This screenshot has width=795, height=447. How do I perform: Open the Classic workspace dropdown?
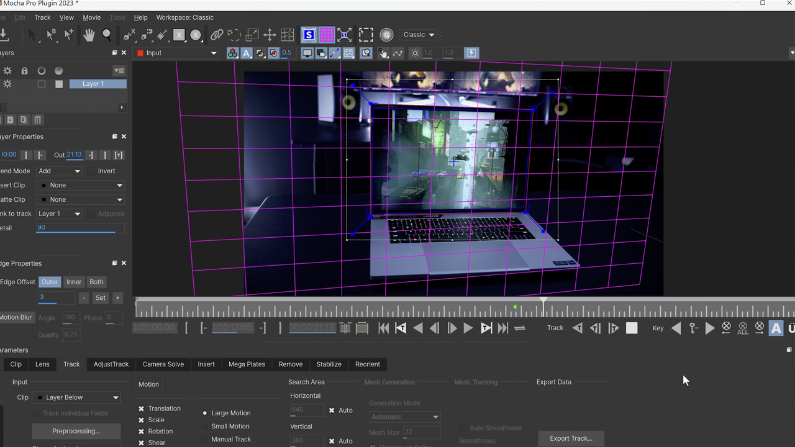[x=419, y=35]
